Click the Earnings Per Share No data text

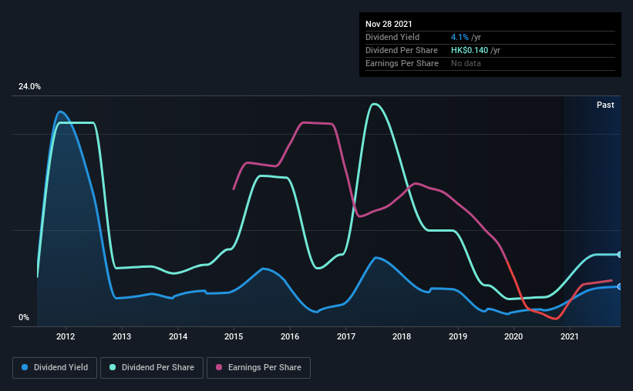point(466,63)
